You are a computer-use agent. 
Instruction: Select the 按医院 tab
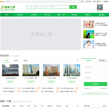(7, 61)
